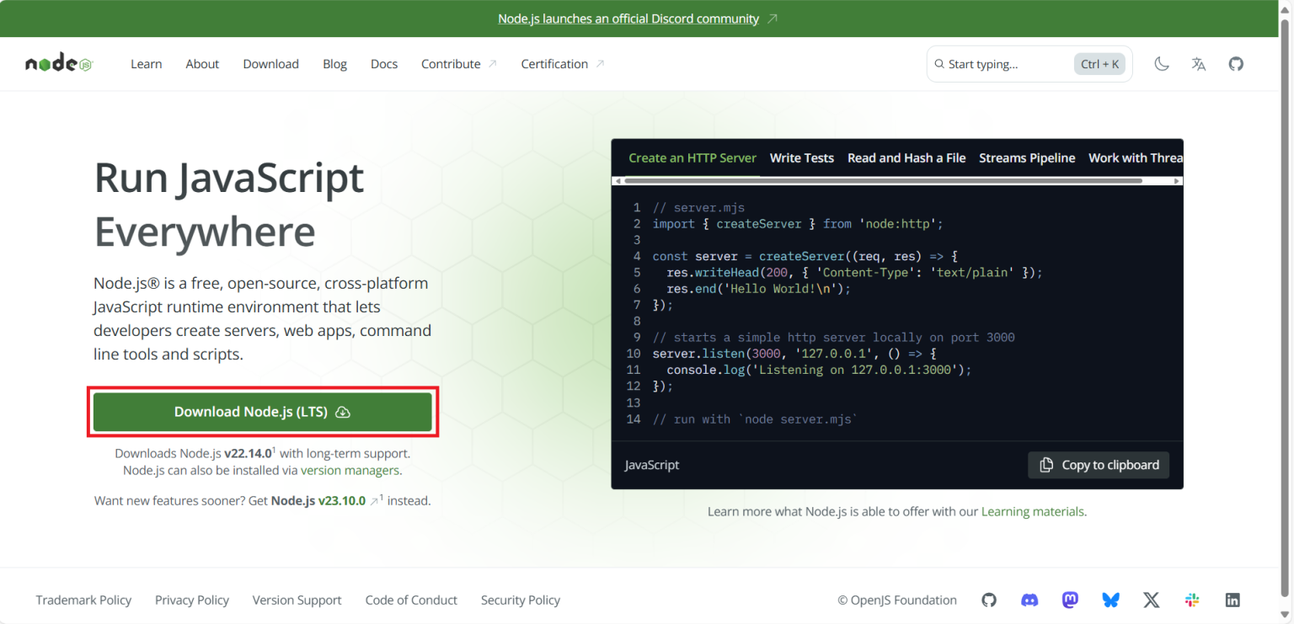Click the Slack icon in the footer
1294x624 pixels.
1191,600
